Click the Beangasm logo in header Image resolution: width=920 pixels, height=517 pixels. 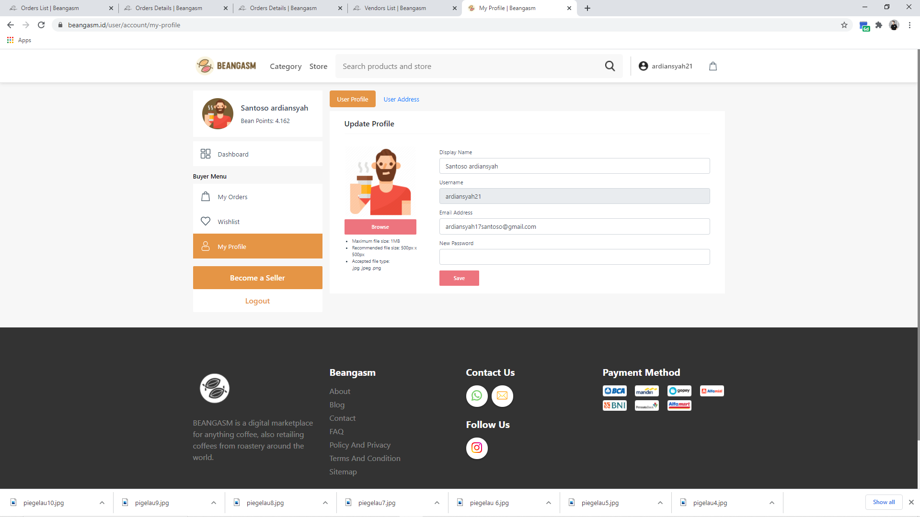point(226,66)
